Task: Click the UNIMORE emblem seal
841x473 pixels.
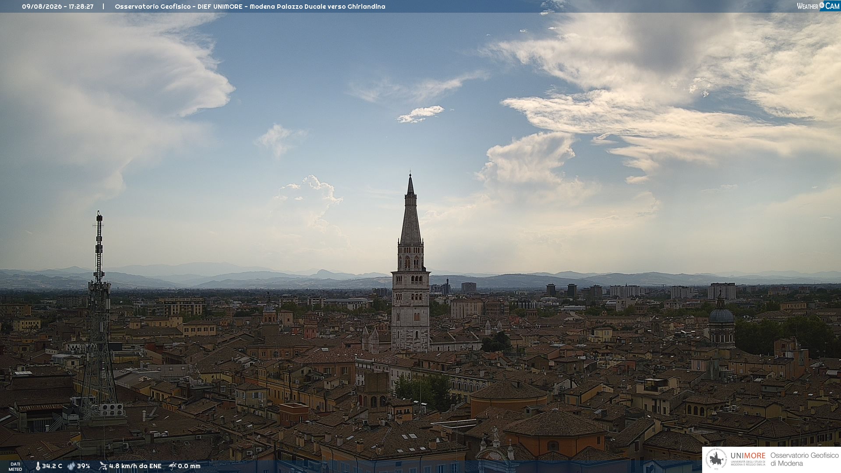Action: pos(716,459)
